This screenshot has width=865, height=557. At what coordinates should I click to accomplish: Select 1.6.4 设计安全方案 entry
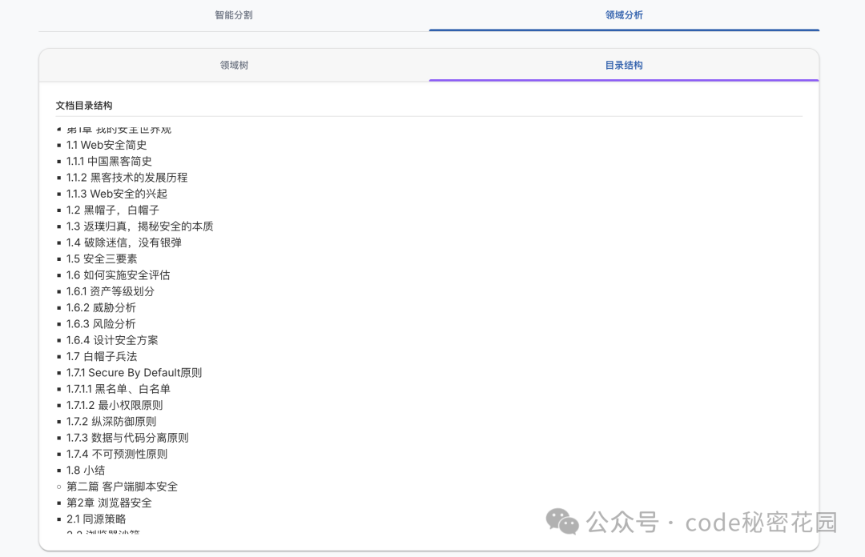(112, 340)
